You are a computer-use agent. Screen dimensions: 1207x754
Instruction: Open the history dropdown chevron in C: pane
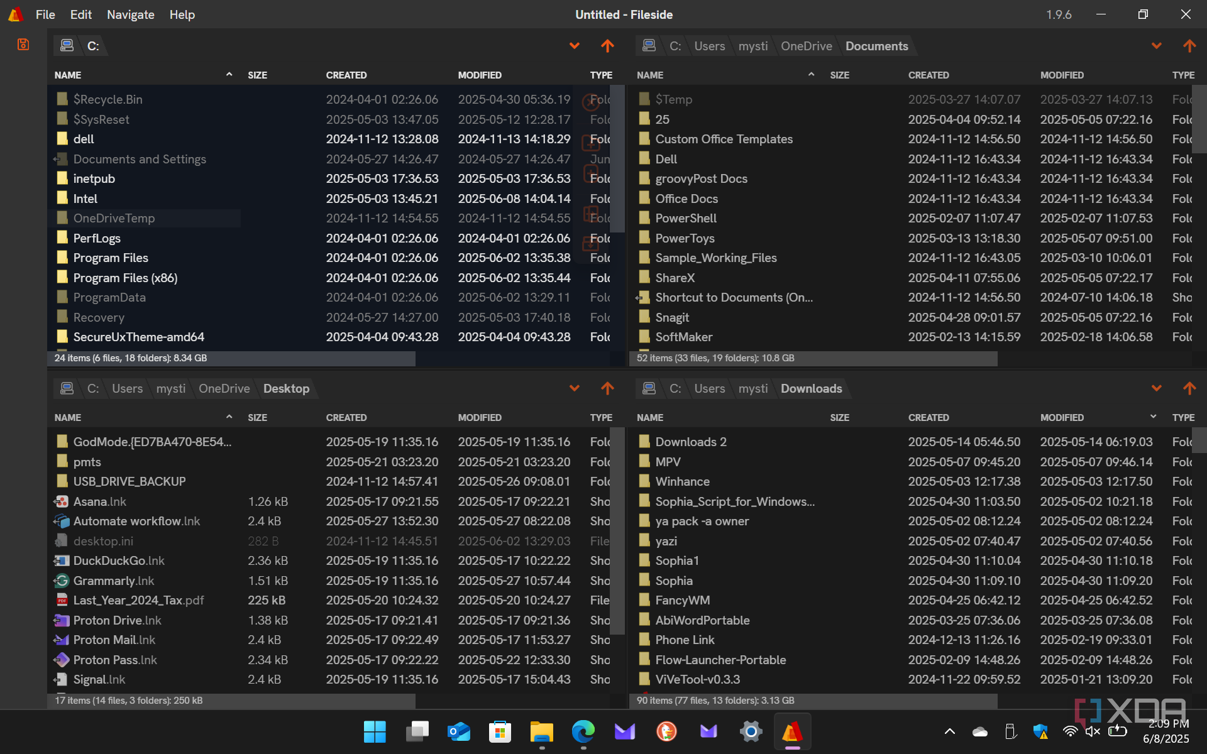[574, 46]
